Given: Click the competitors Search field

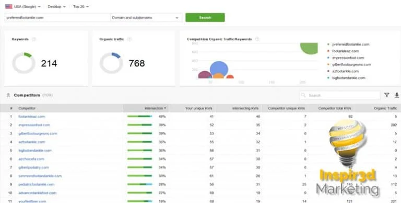Looking at the screenshot, I should pos(339,95).
